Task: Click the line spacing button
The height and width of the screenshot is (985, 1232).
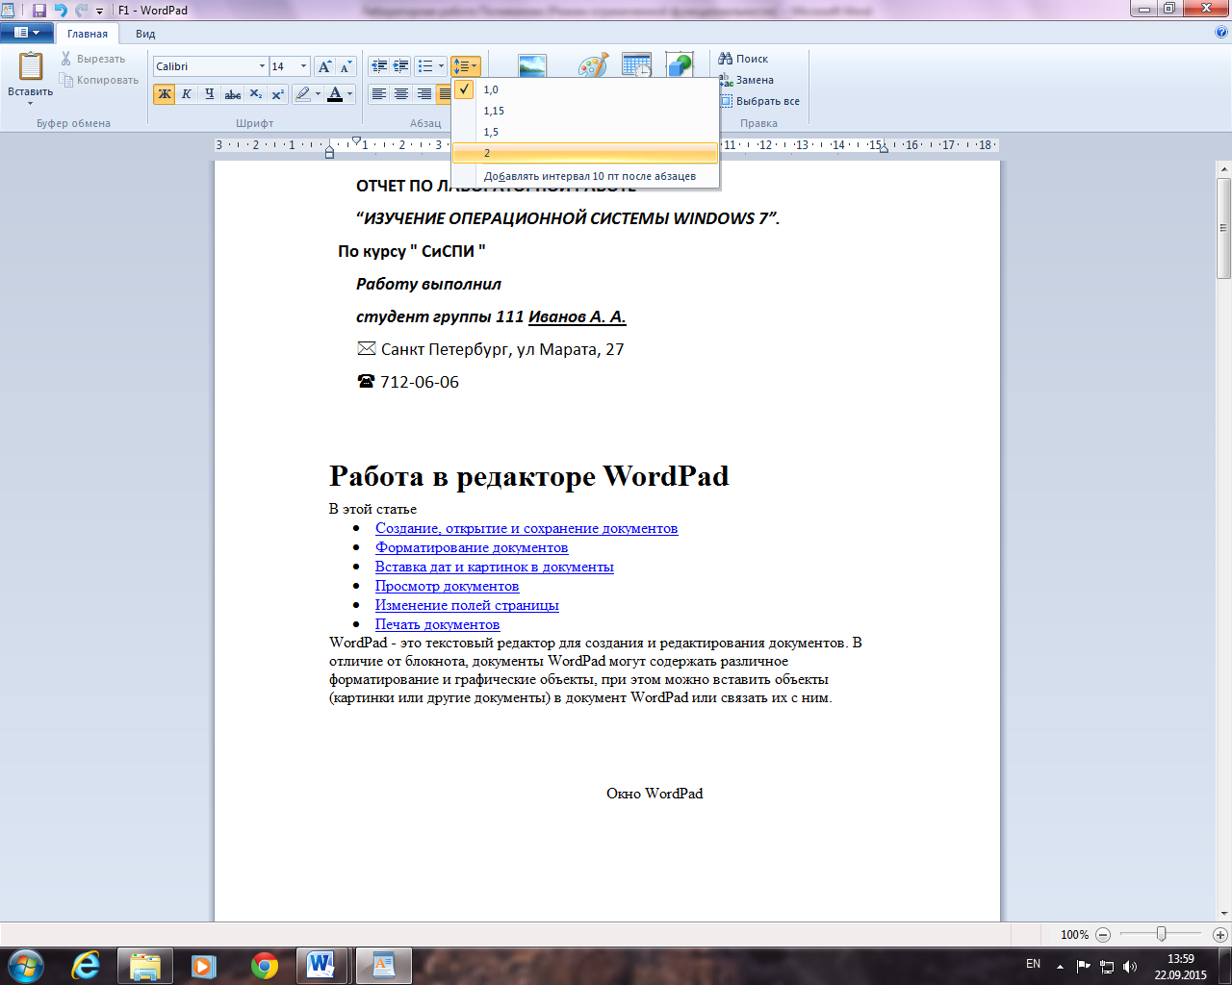Action: click(466, 66)
